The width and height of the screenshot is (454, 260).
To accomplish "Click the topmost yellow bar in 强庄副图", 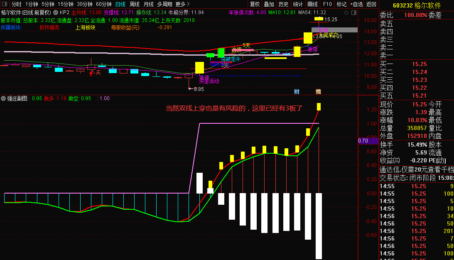I will point(319,107).
